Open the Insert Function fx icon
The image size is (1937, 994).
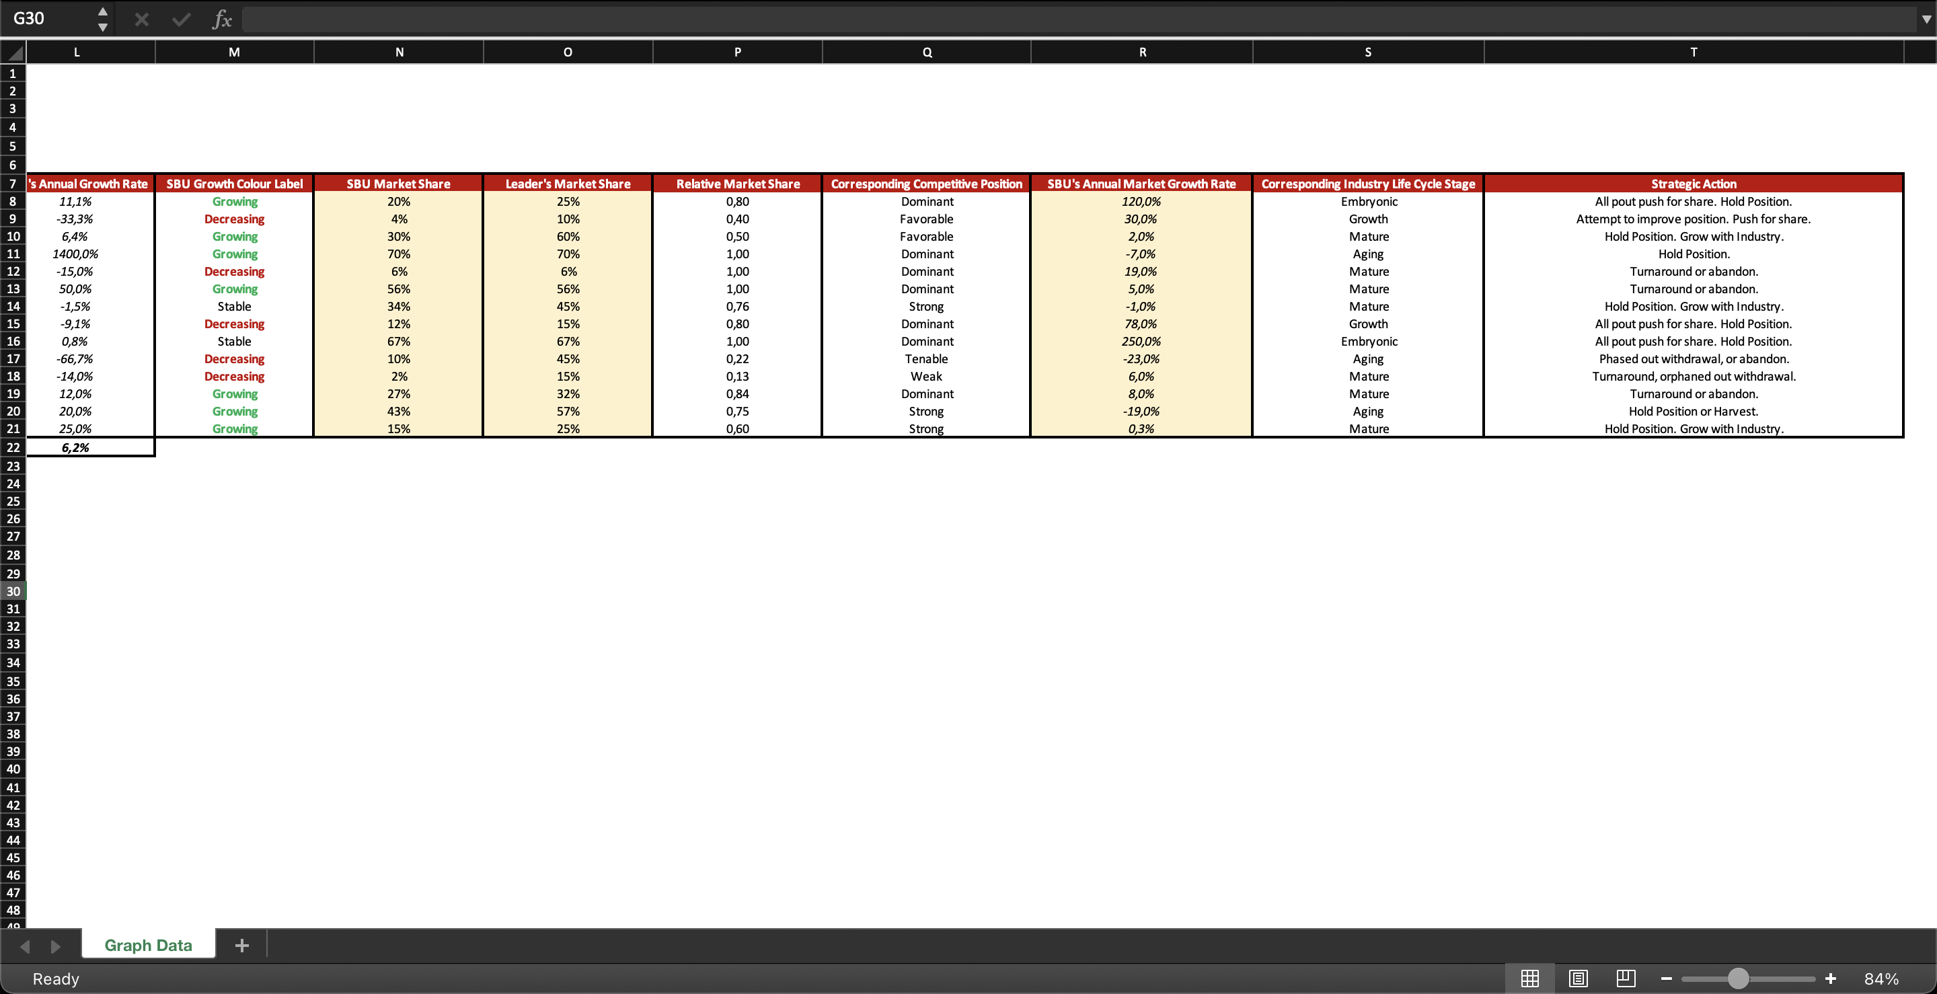pyautogui.click(x=222, y=20)
